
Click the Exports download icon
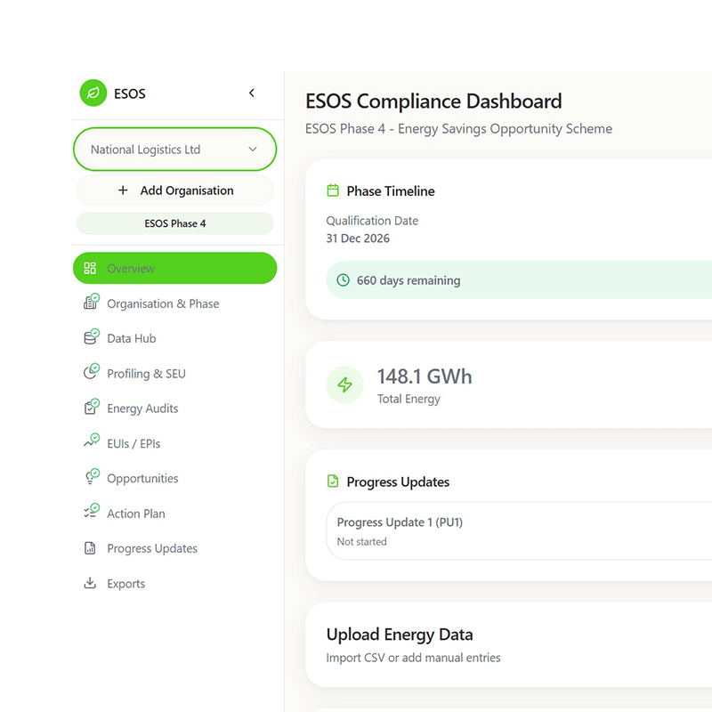coord(92,583)
